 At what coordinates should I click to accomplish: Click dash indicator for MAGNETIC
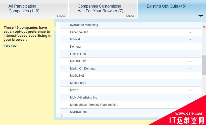(x=190, y=61)
